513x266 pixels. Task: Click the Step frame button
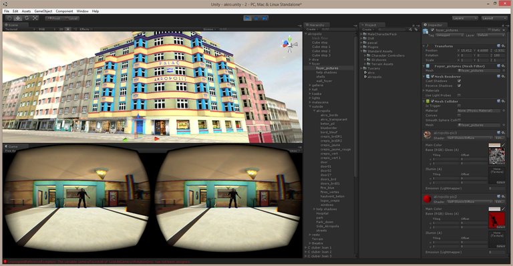[265, 18]
